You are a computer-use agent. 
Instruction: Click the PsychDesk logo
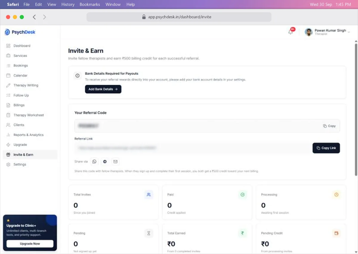(x=20, y=32)
